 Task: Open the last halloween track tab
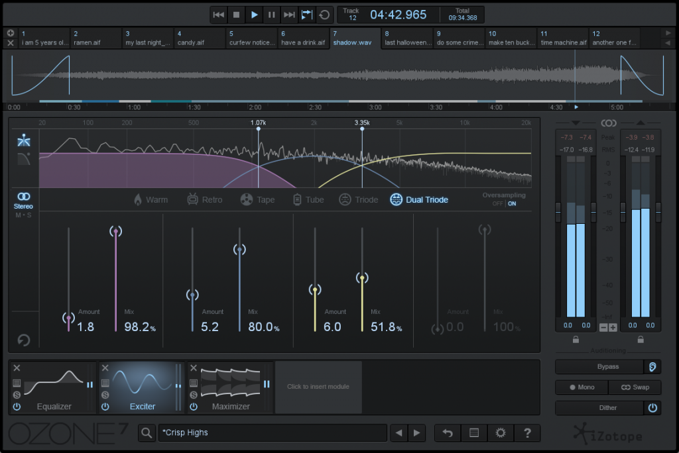pyautogui.click(x=407, y=38)
